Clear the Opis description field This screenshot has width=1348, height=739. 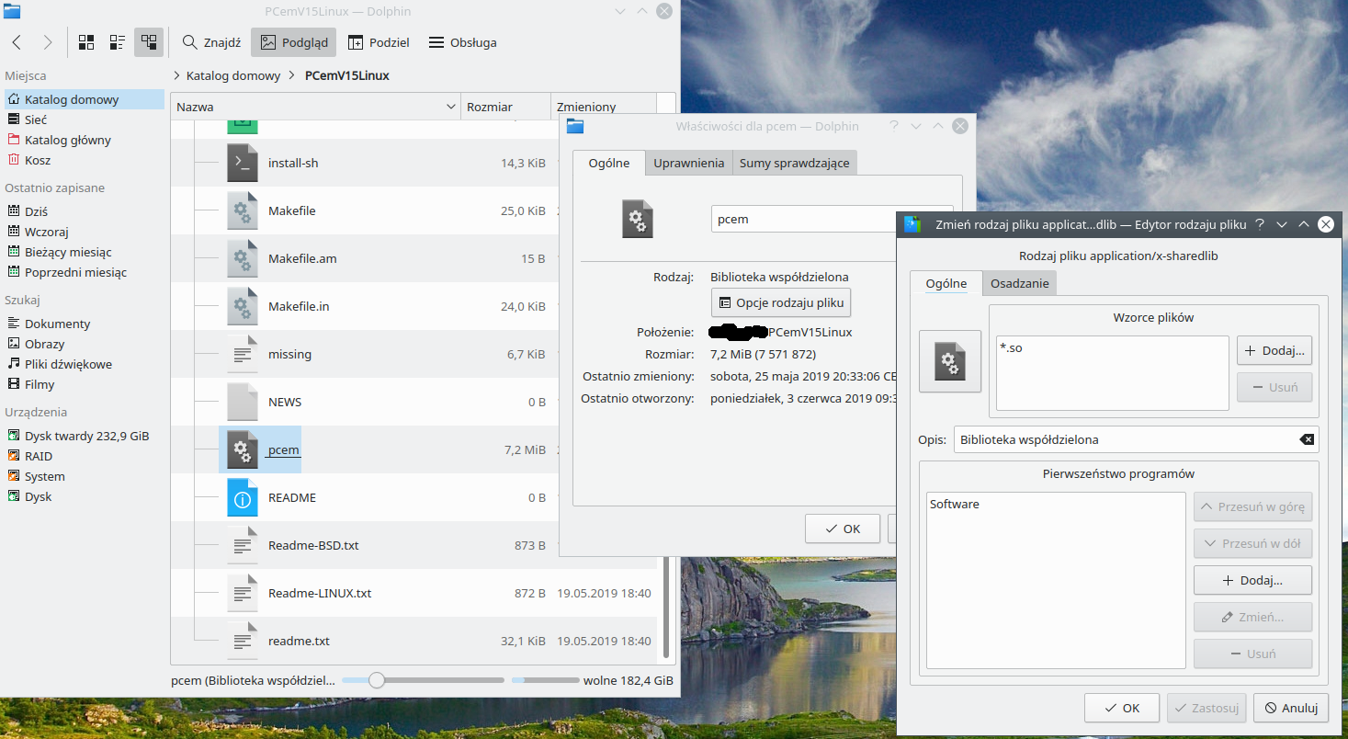(1306, 439)
